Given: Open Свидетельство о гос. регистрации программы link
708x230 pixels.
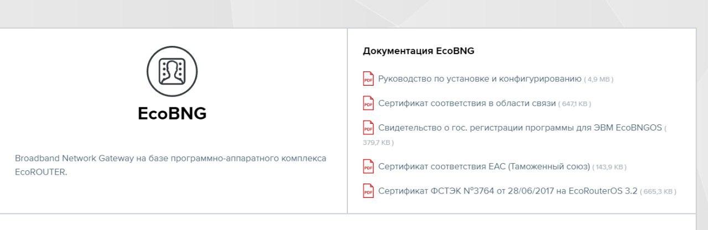Looking at the screenshot, I should [520, 128].
